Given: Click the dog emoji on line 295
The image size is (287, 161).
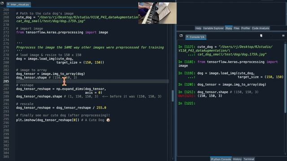Looking at the screenshot, I should (x=108, y=120).
